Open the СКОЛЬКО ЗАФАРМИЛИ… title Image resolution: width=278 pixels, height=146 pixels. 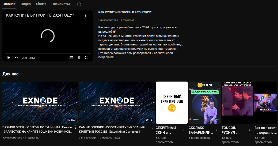point(201,130)
